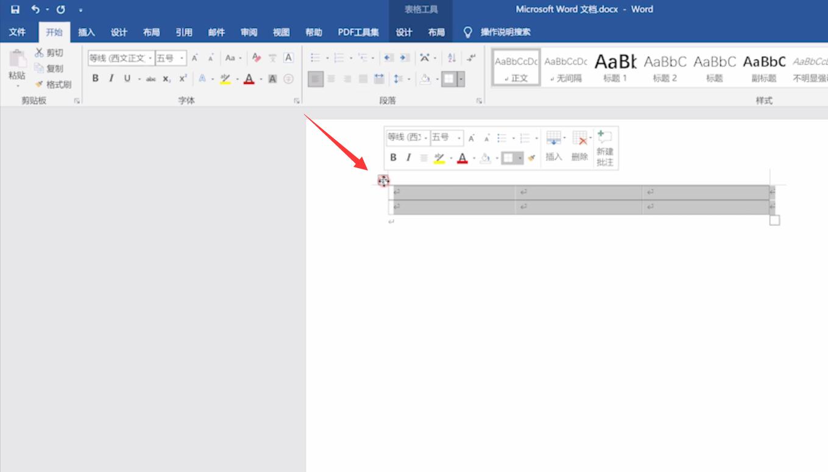Screen dimensions: 828x472
Task: Toggle Underline in the ribbon
Action: pos(127,79)
